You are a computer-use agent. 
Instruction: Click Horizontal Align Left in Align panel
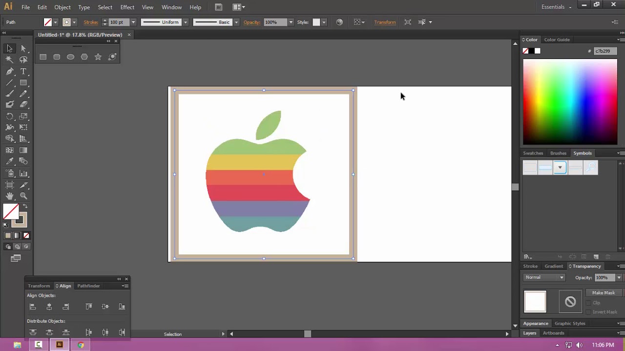pyautogui.click(x=33, y=307)
